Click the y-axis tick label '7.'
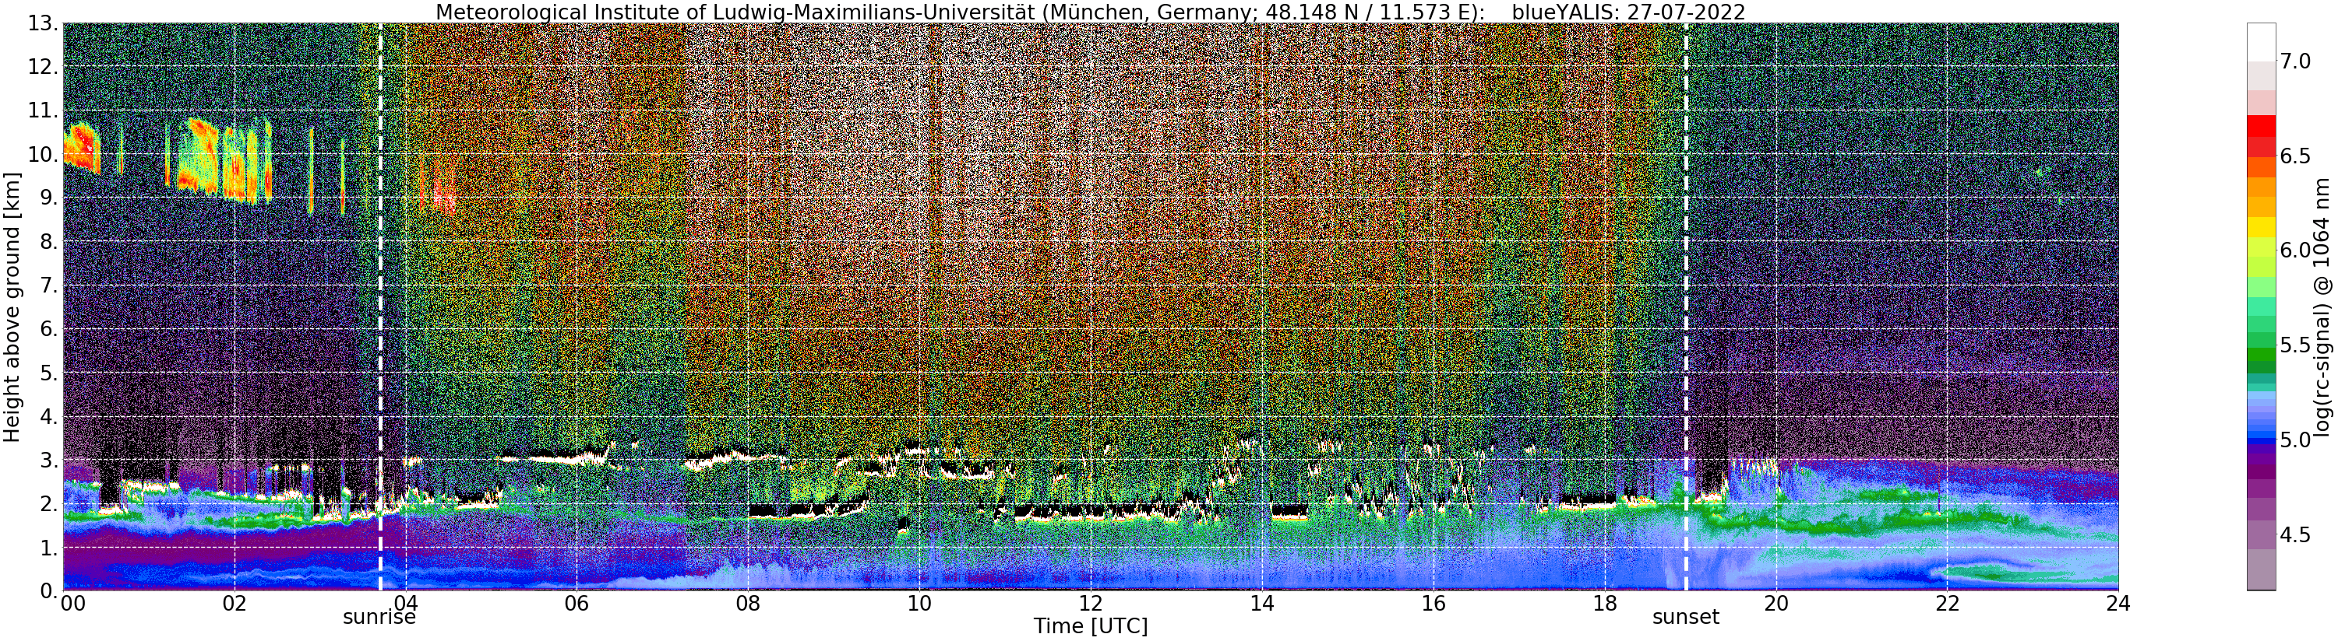 click(x=48, y=285)
